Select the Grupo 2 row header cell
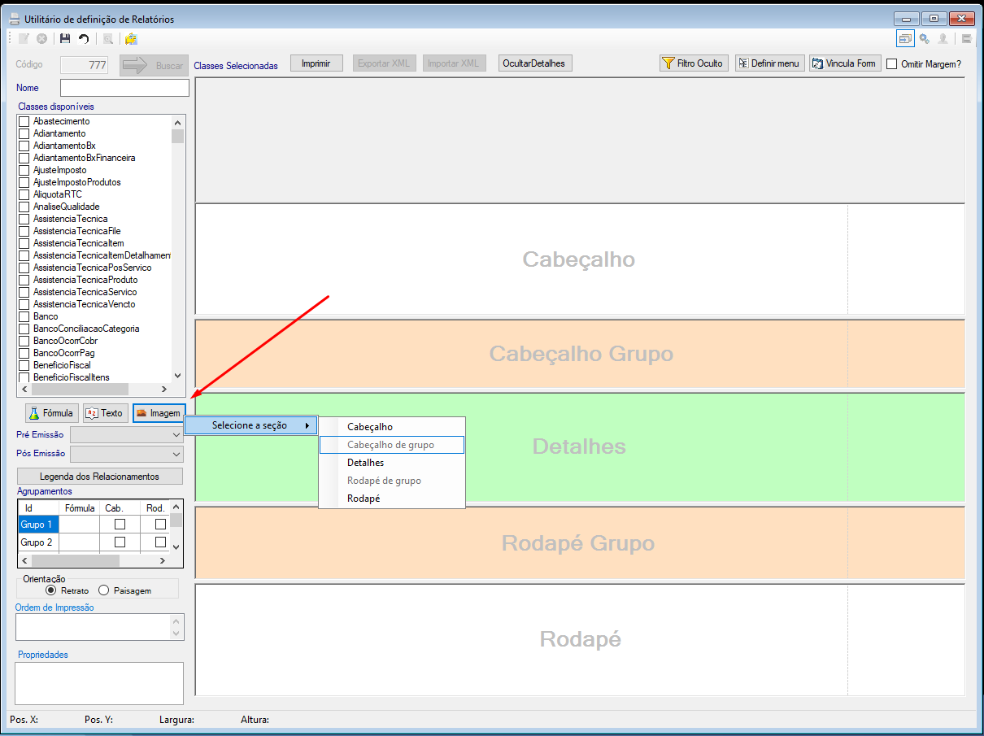Image resolution: width=984 pixels, height=736 pixels. click(x=38, y=542)
